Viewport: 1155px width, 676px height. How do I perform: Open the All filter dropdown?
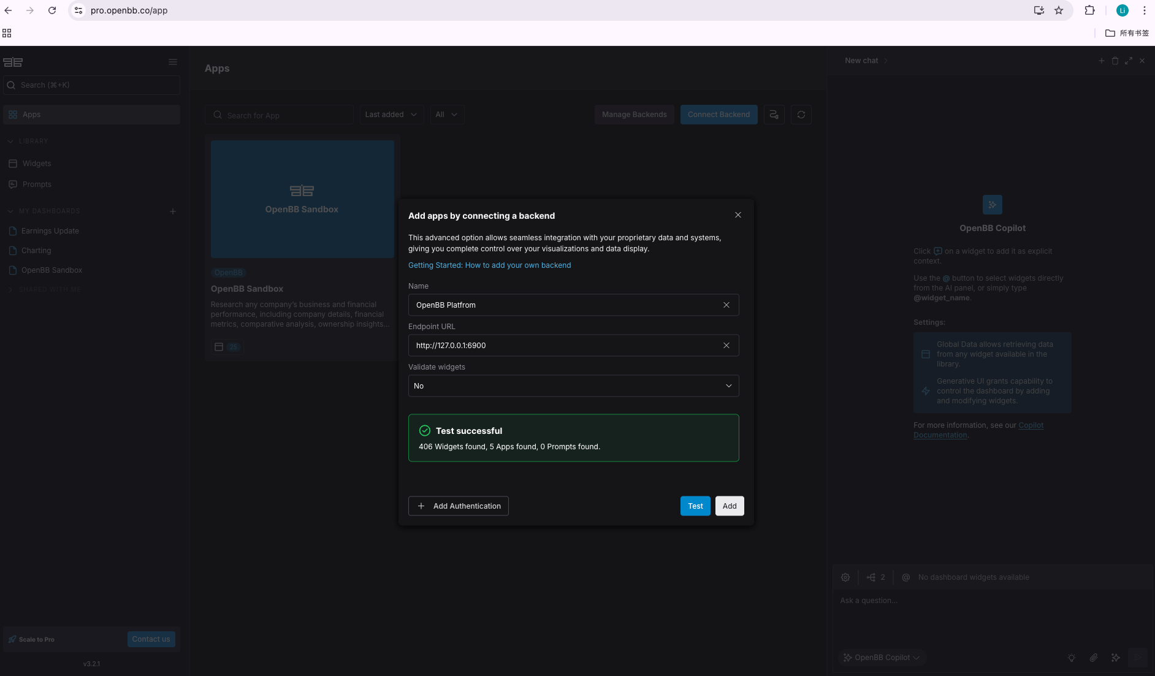(446, 115)
